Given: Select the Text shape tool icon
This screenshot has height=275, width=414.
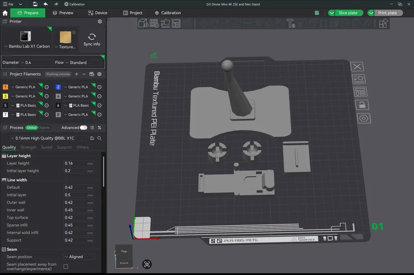Looking at the screenshot, I should pos(291,23).
